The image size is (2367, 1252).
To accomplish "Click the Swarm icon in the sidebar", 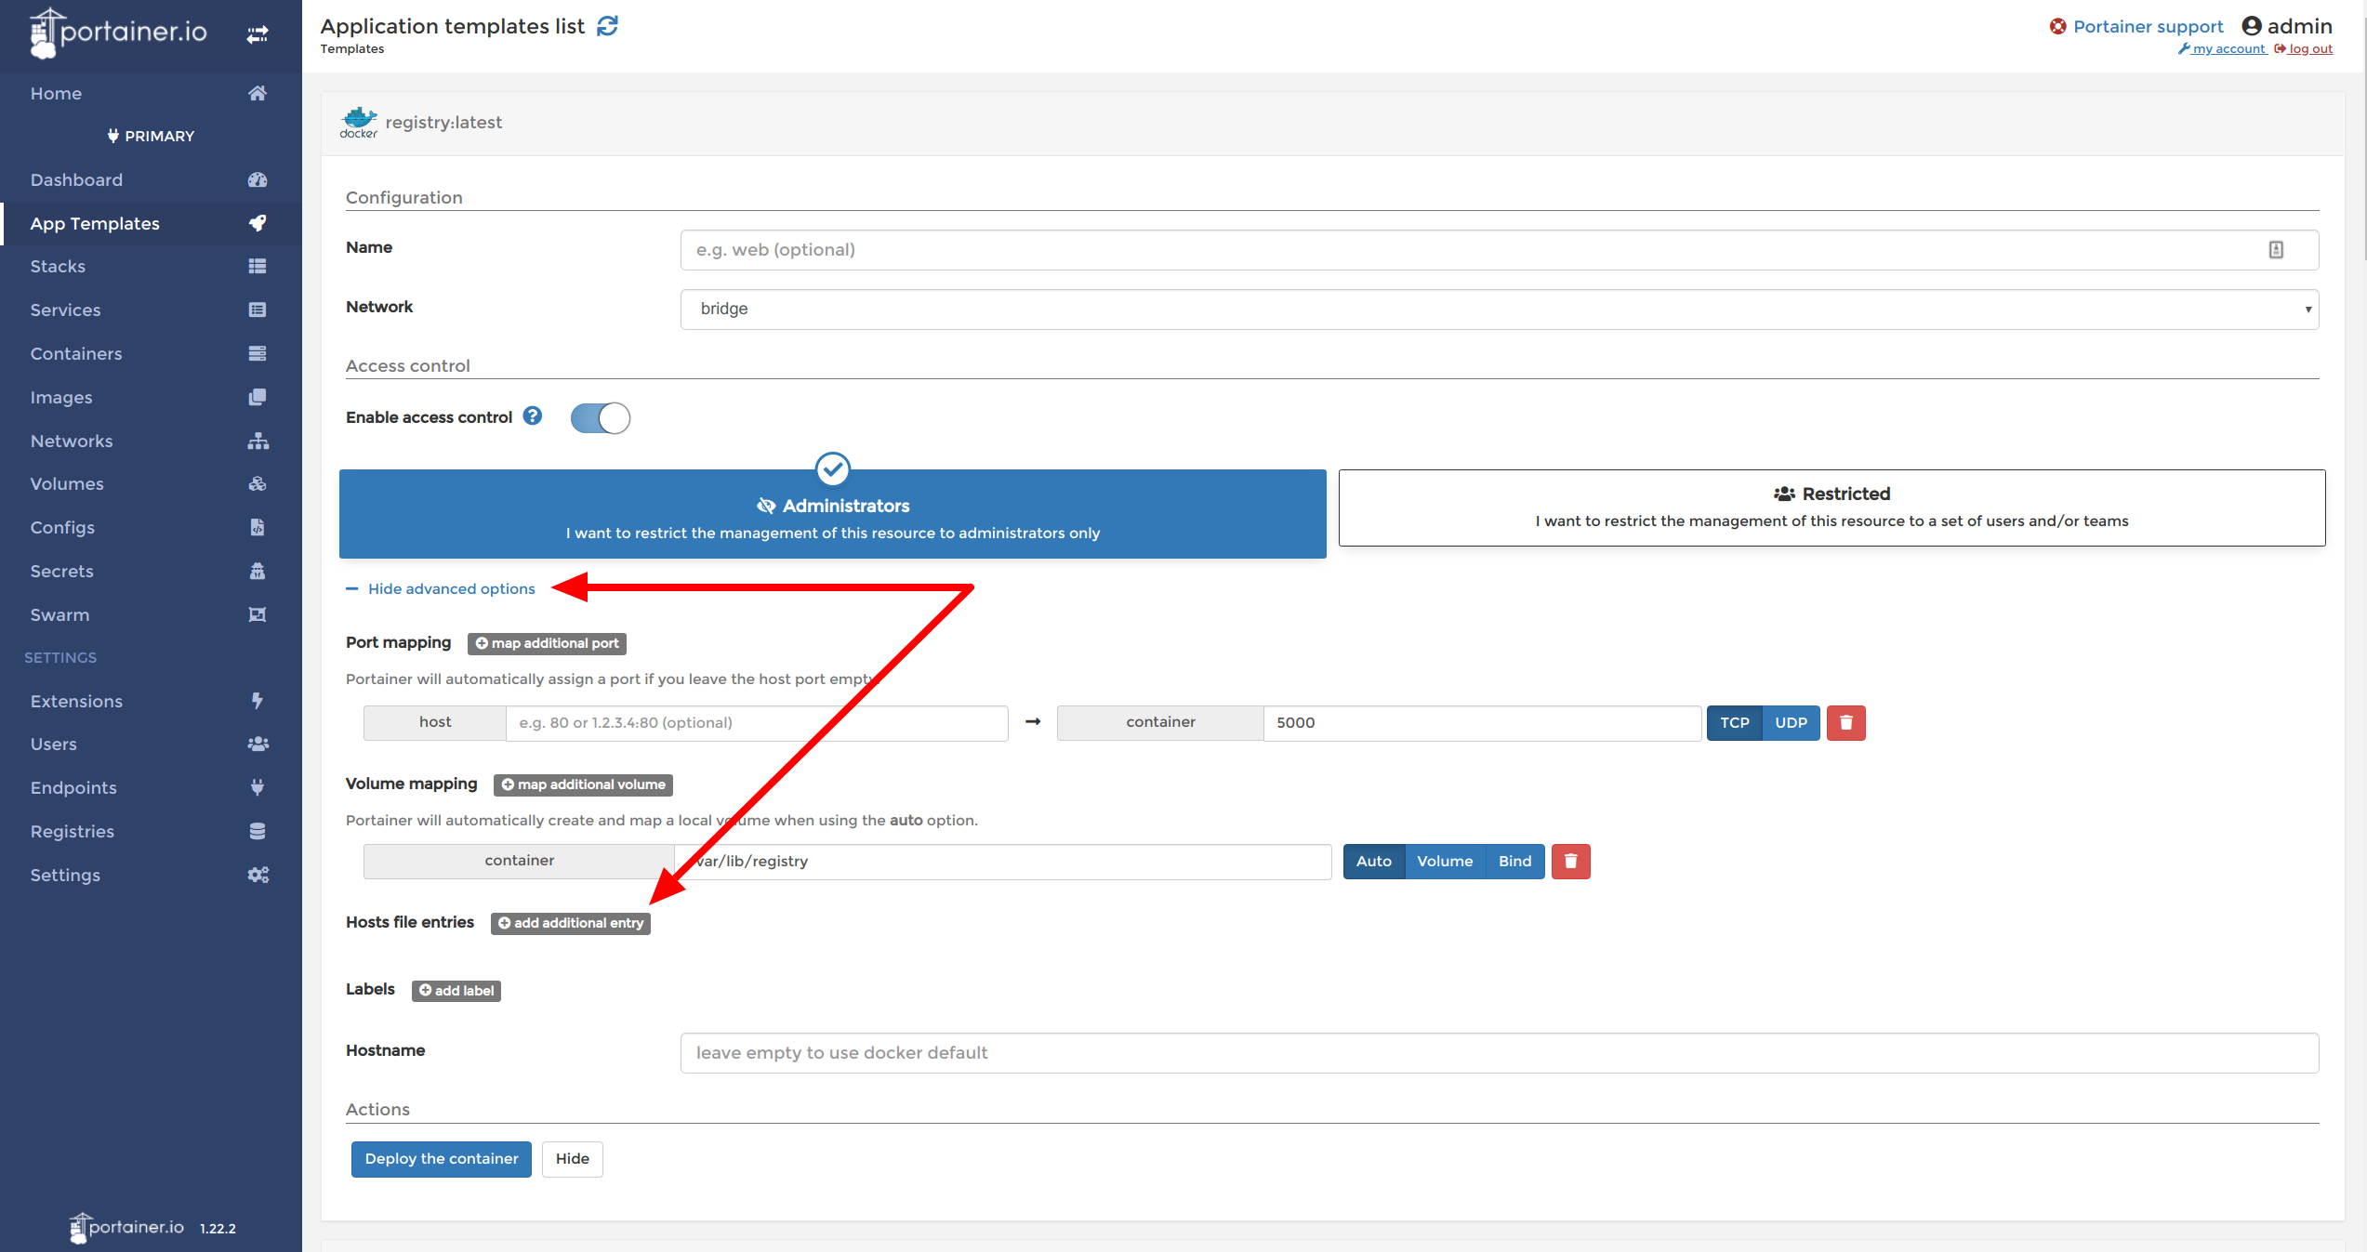I will pyautogui.click(x=258, y=614).
